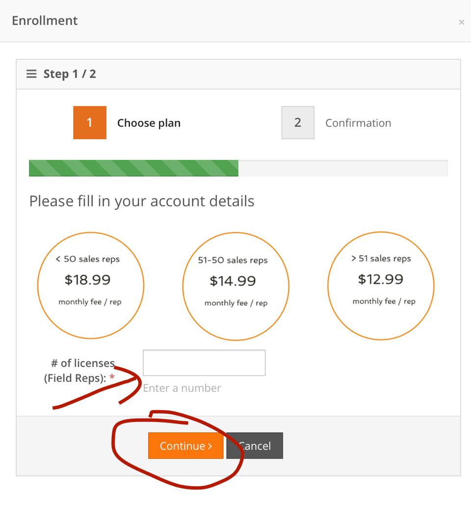Click the green striped progress bar
Screen dimensions: 471x526
point(133,168)
